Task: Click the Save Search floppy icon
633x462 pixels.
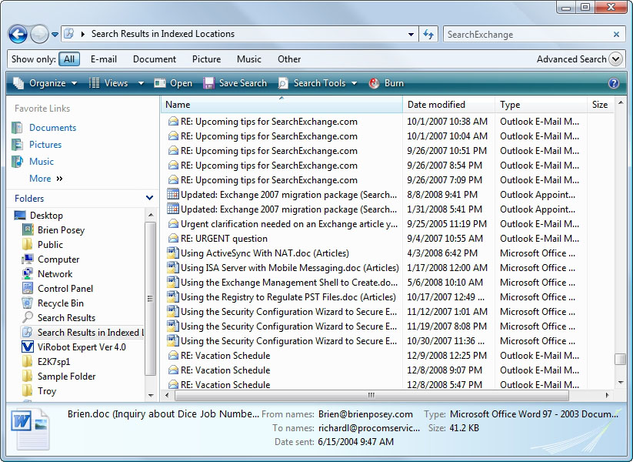Action: [x=208, y=83]
